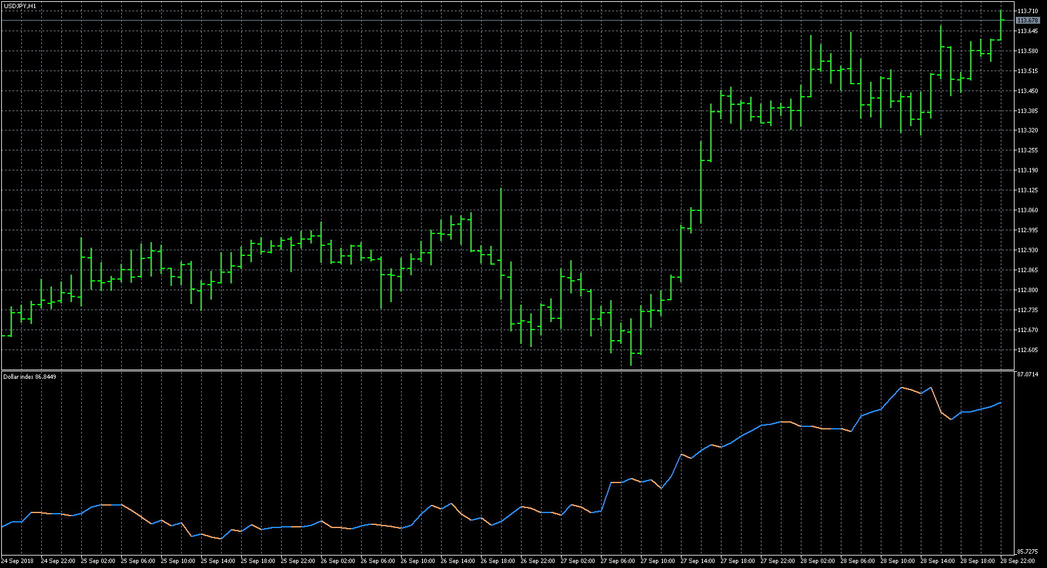
Task: Select the 25 Sep 22:00 time label
Action: [x=298, y=561]
